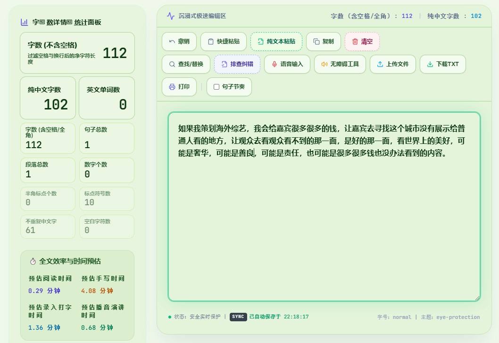The image size is (499, 343).
Task: Click the 快捷粘贴 button label
Action: [x=228, y=42]
